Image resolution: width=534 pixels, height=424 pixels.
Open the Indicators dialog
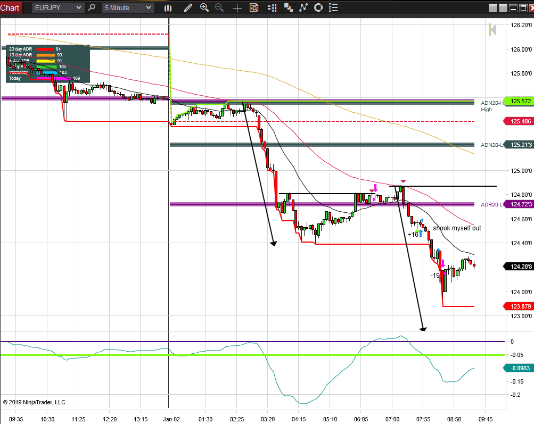click(x=289, y=8)
